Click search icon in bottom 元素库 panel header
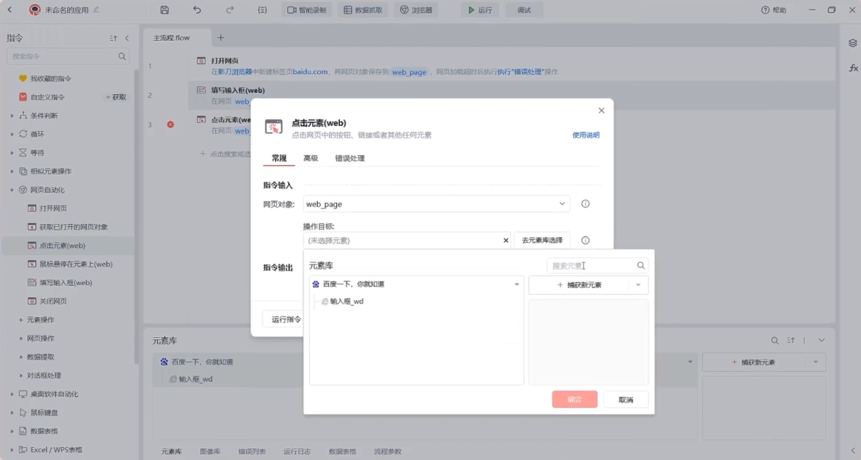The width and height of the screenshot is (861, 460). tap(774, 340)
